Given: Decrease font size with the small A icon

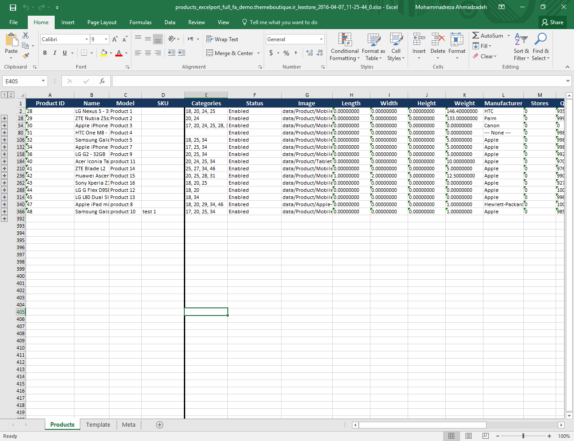Looking at the screenshot, I should pos(125,39).
